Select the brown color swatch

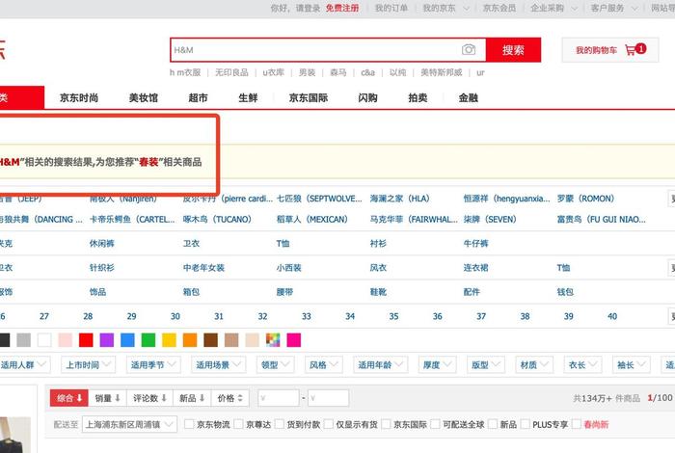click(x=210, y=340)
